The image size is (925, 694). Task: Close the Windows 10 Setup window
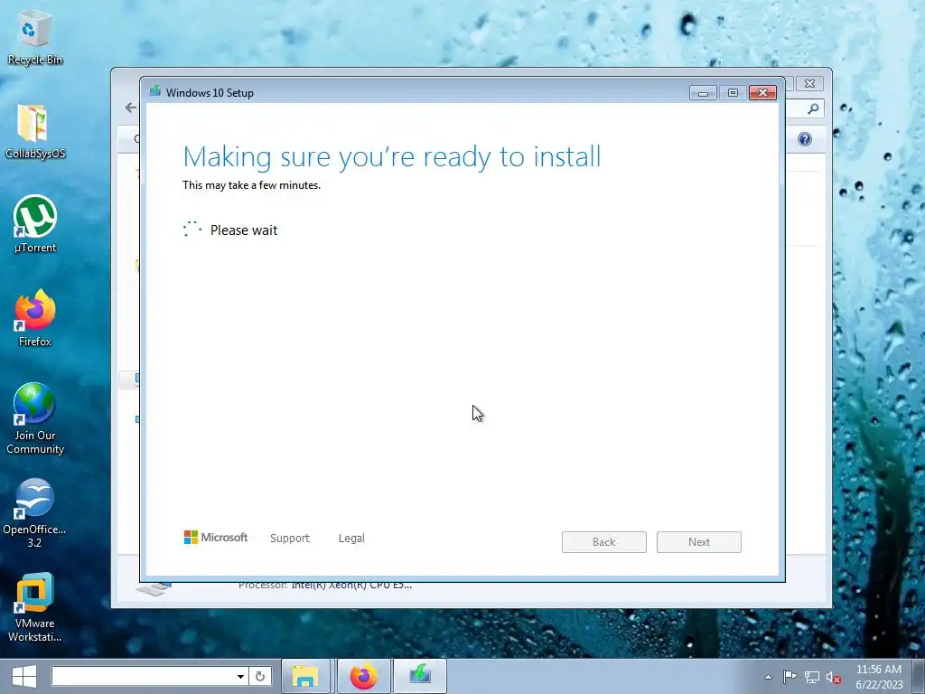[x=762, y=93]
